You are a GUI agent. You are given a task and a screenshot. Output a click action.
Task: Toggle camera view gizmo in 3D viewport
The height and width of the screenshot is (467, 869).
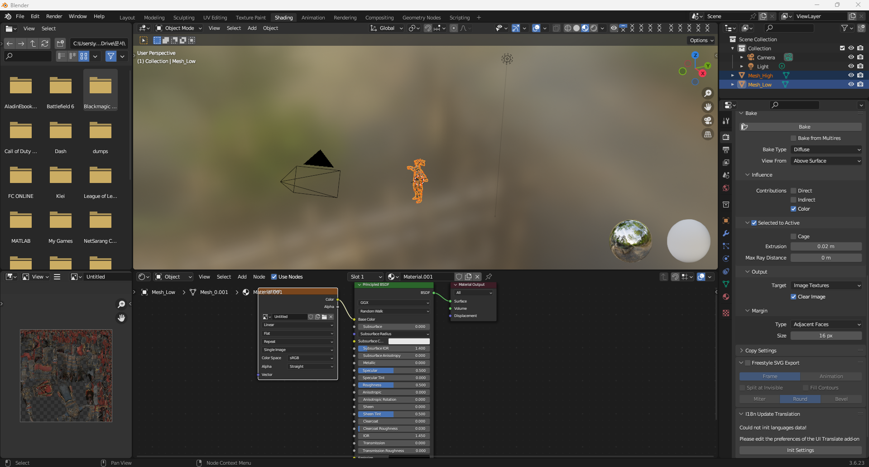(x=707, y=120)
